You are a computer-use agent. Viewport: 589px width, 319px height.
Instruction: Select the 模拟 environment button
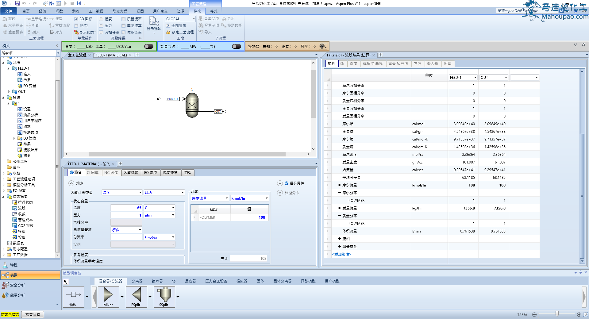coord(30,275)
